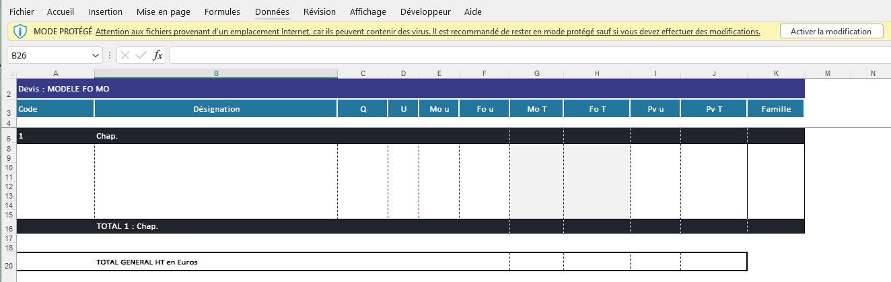Open the Aide tab

tap(473, 12)
